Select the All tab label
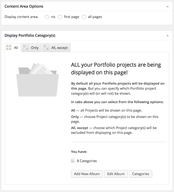The height and width of the screenshot is (192, 174). click(16, 48)
